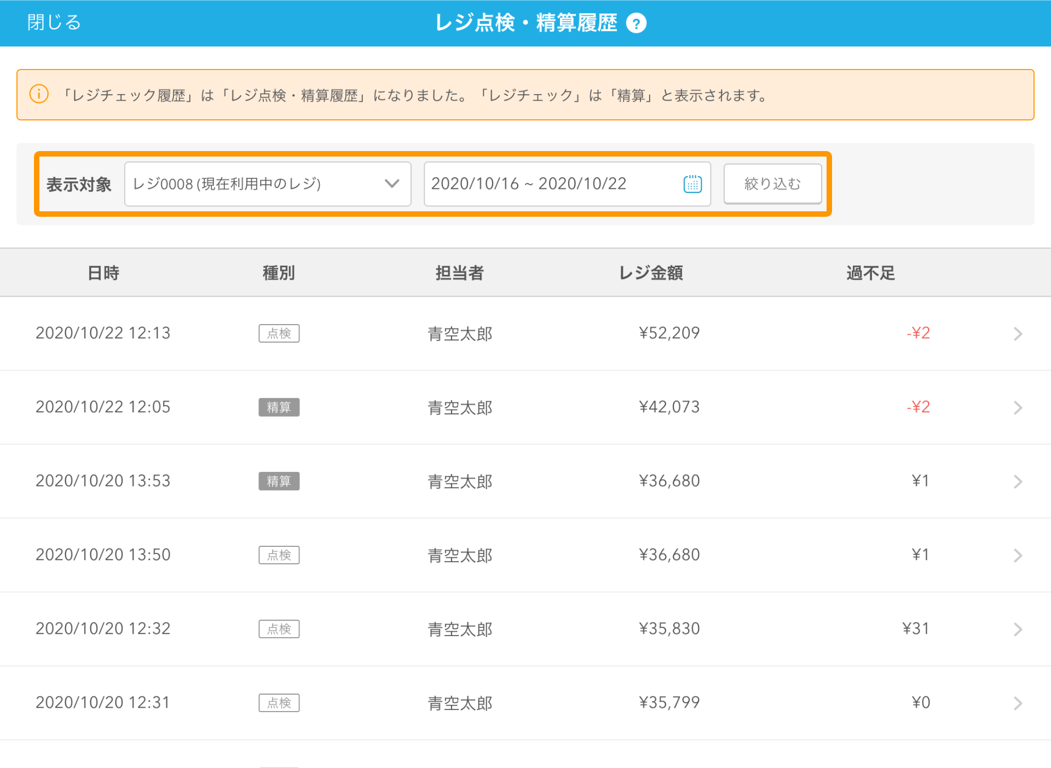The image size is (1051, 768).
Task: Open details chevron for 2020/10/20 13:50 row
Action: [x=1018, y=555]
